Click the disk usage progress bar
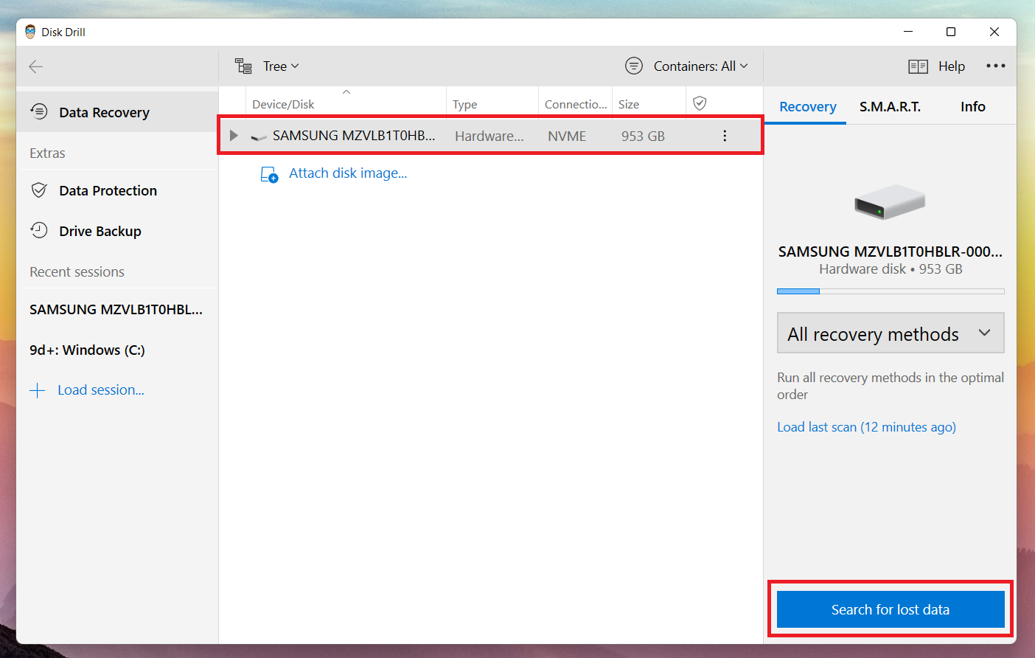The height and width of the screenshot is (658, 1035). pos(890,291)
